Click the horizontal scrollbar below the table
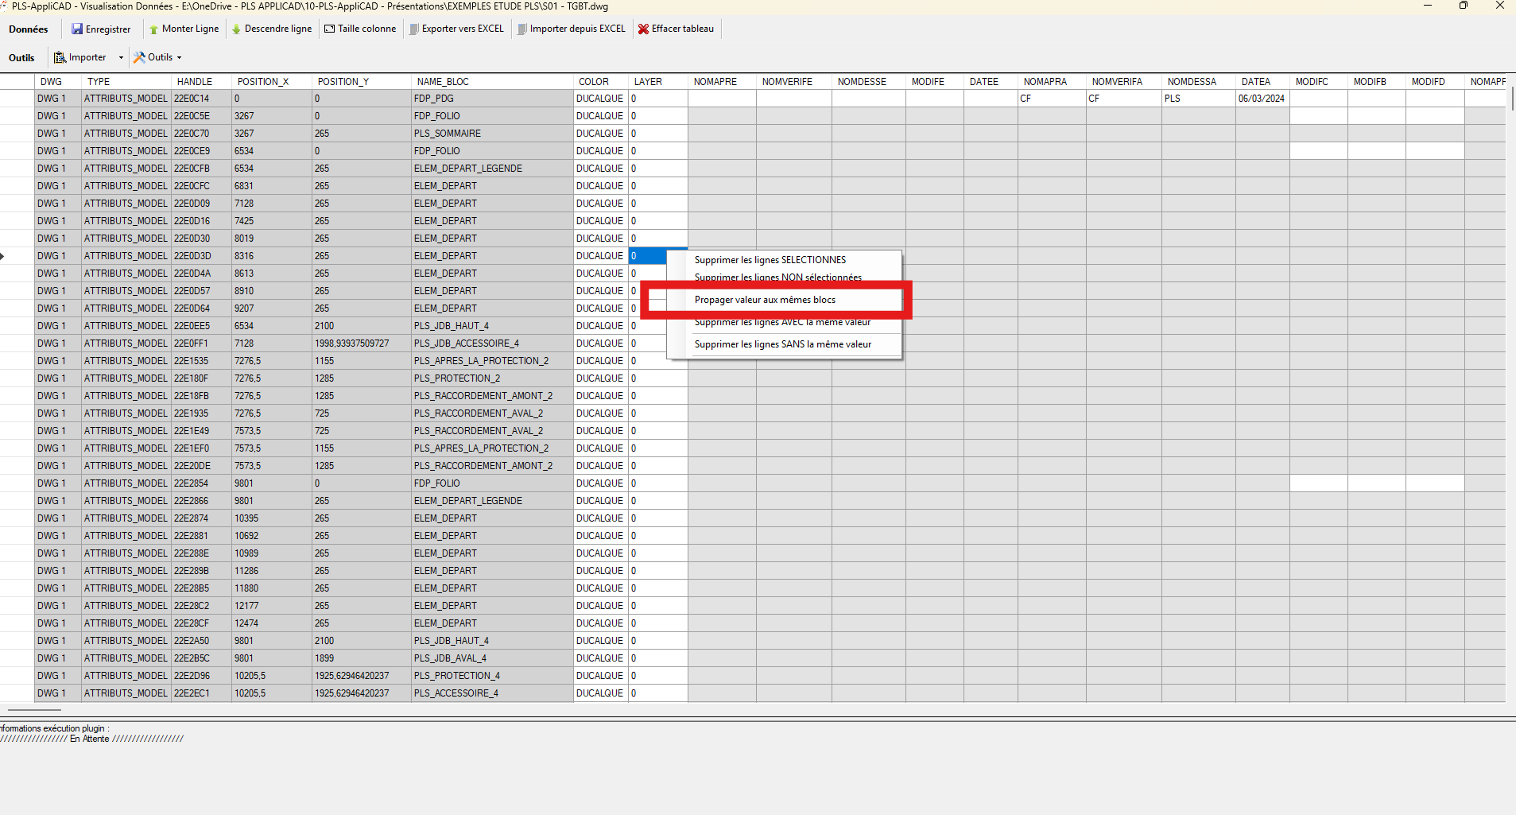Viewport: 1516px width, 815px height. coord(34,709)
